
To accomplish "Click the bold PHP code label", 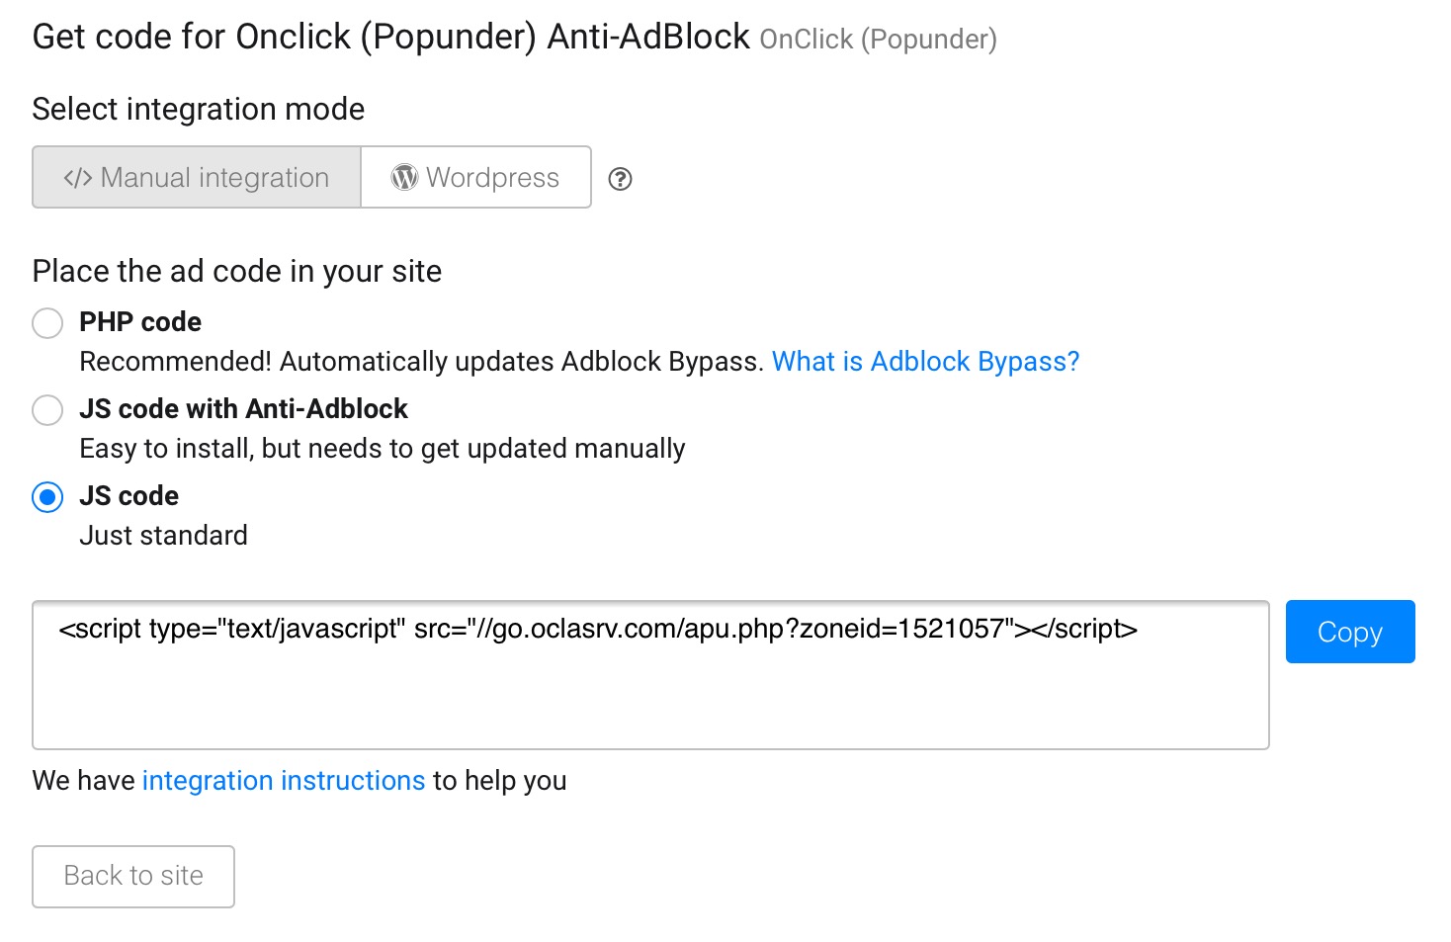I will click(140, 322).
